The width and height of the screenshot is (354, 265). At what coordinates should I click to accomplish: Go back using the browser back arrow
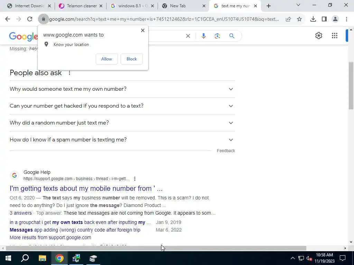pos(8,19)
